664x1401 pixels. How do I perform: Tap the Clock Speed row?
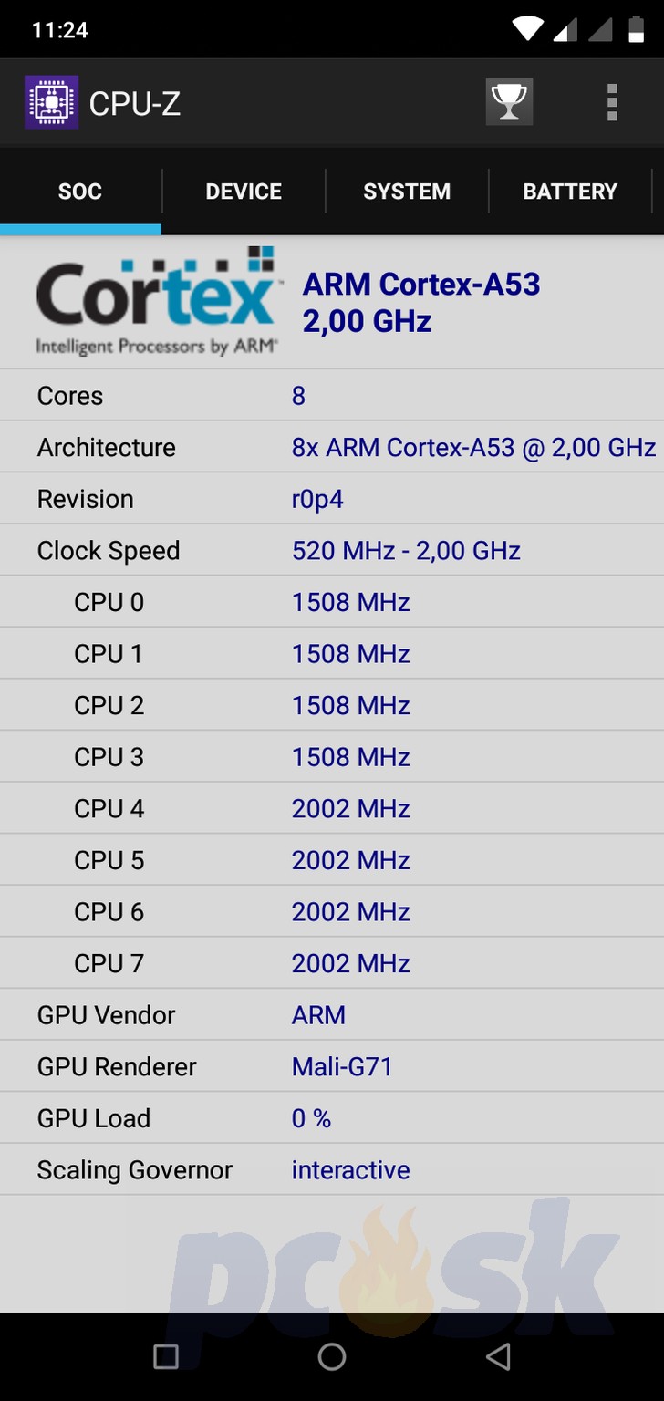click(332, 550)
